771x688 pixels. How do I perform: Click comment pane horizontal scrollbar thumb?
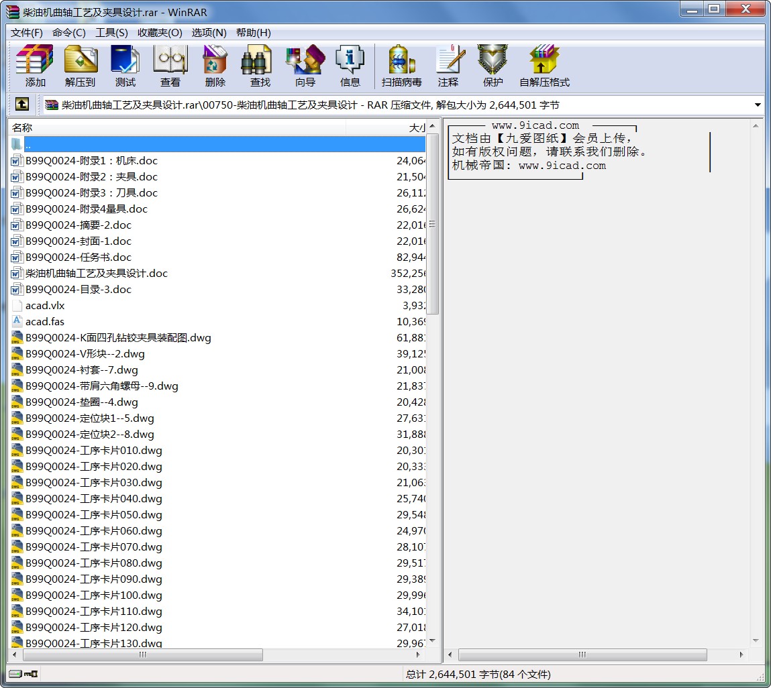click(582, 654)
